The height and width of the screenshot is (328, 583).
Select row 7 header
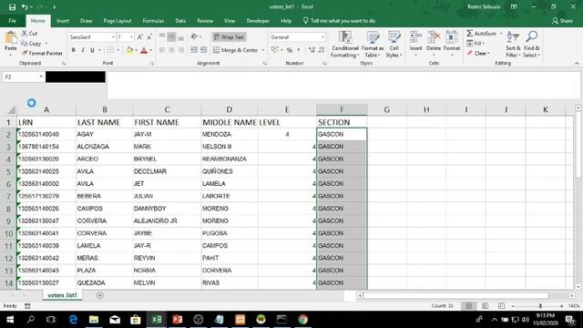[8, 197]
